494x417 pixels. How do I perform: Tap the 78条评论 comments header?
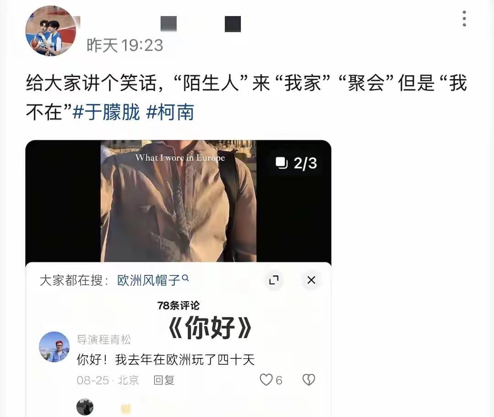pyautogui.click(x=178, y=305)
